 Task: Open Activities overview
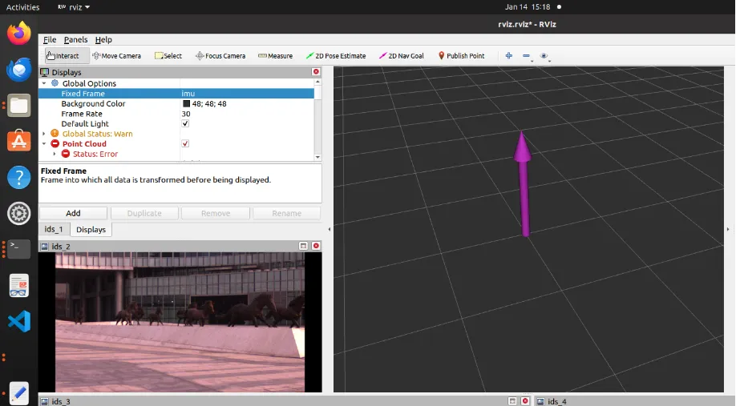pyautogui.click(x=22, y=7)
